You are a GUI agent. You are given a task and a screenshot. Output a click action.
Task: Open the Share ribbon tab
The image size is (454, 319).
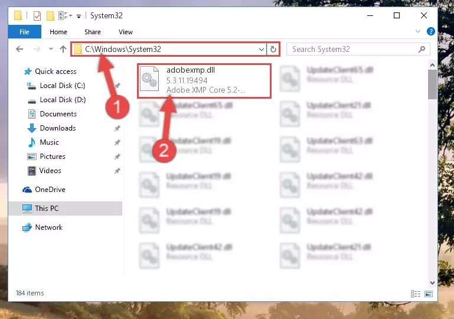click(93, 32)
